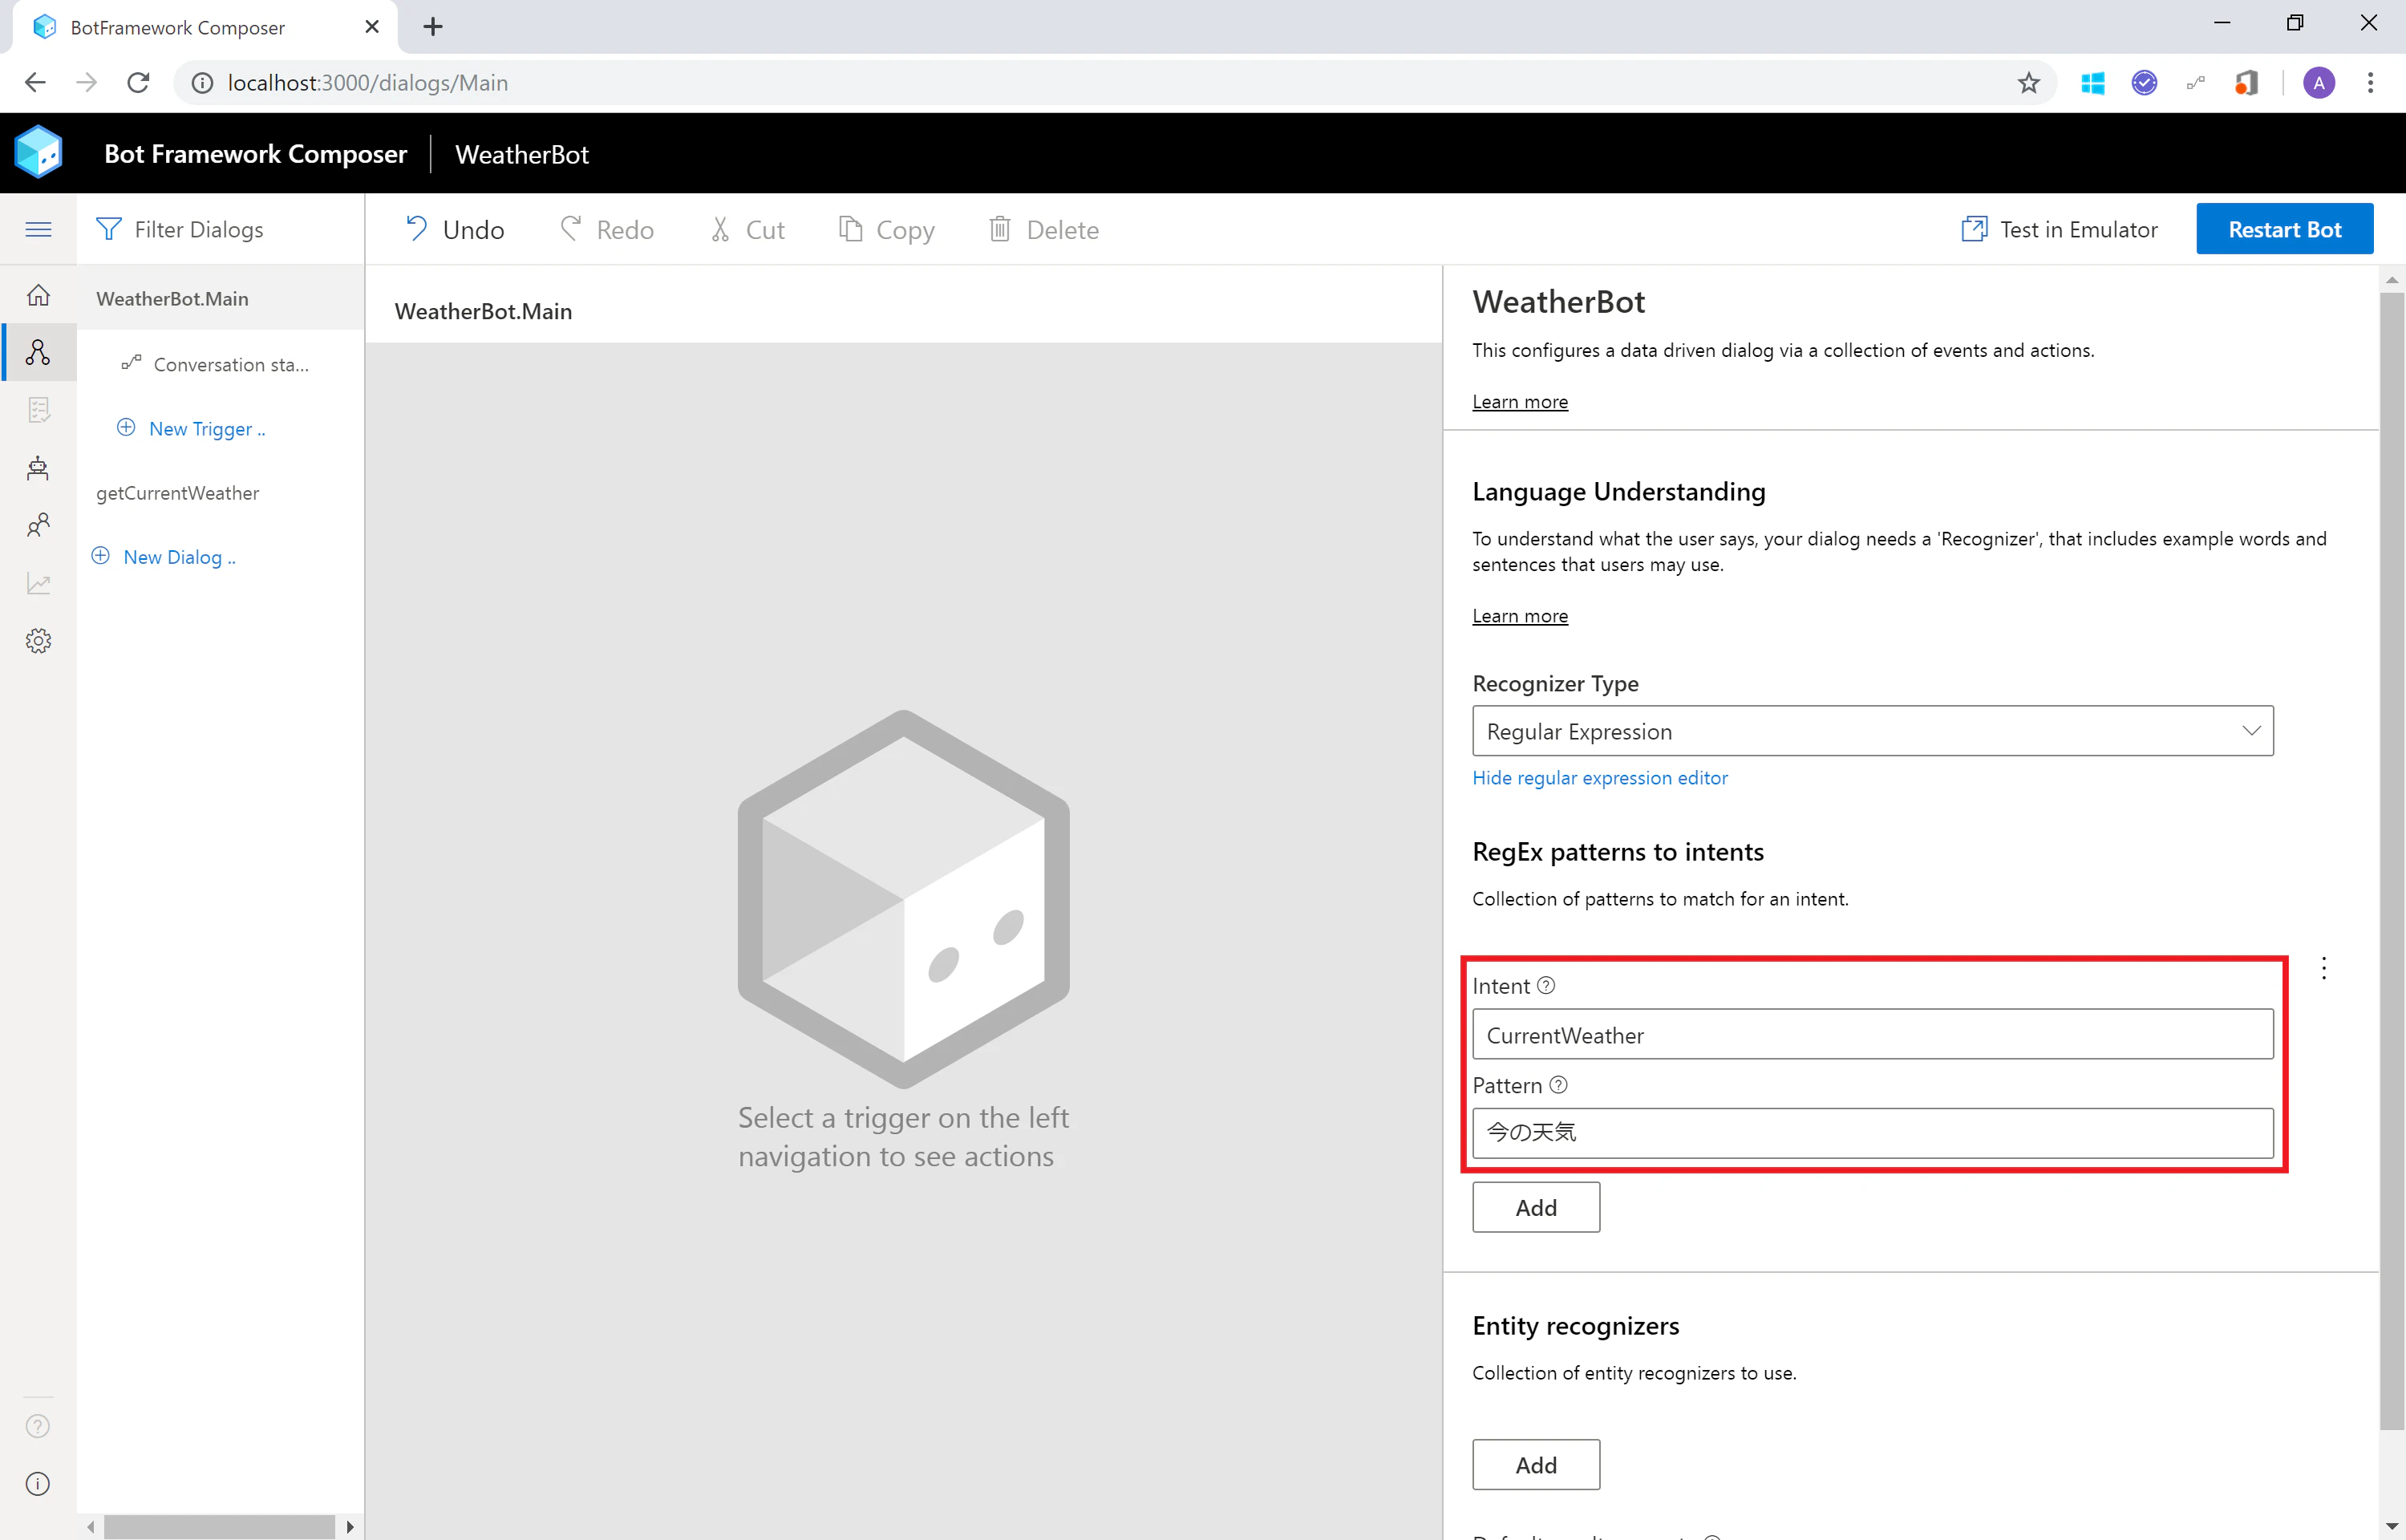This screenshot has width=2406, height=1540.
Task: Open the three-dot menu for intent row
Action: click(2324, 968)
